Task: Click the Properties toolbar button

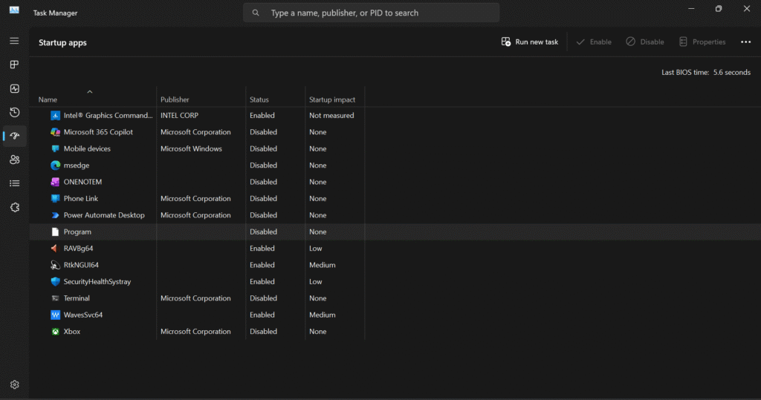Action: (702, 42)
